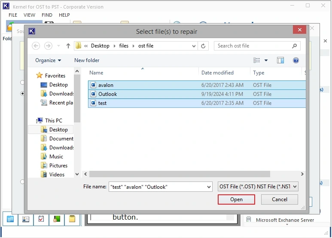Expand the address bar history dropdown
Viewport: 332px width, 238px height.
[x=194, y=46]
